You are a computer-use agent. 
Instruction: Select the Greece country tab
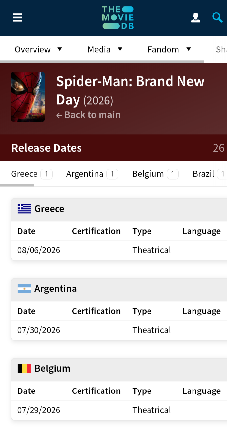point(32,174)
